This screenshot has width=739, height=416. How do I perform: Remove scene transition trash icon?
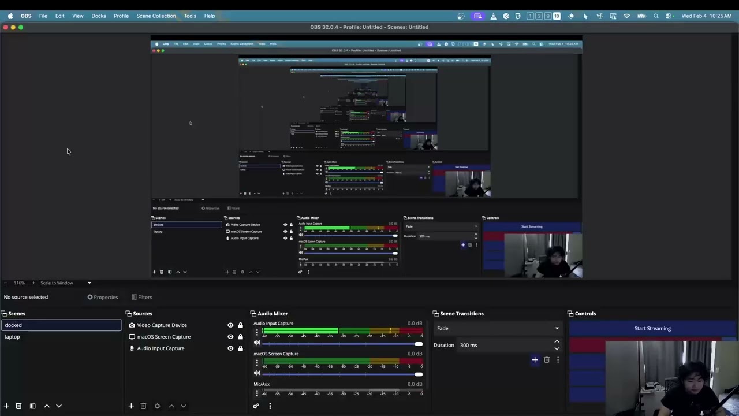(547, 360)
